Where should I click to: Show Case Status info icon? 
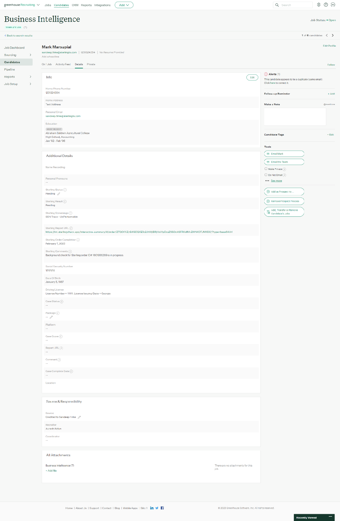61,301
